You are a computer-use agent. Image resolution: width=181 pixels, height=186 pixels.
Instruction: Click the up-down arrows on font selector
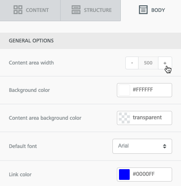[165, 146]
